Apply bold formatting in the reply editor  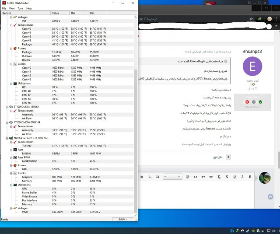(x=250, y=177)
